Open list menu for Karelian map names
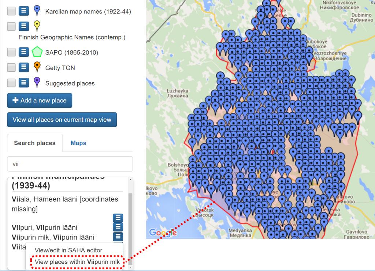The width and height of the screenshot is (375, 271). click(x=24, y=11)
